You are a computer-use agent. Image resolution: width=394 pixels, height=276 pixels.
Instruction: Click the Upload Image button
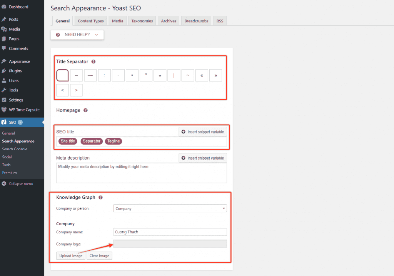pos(71,256)
